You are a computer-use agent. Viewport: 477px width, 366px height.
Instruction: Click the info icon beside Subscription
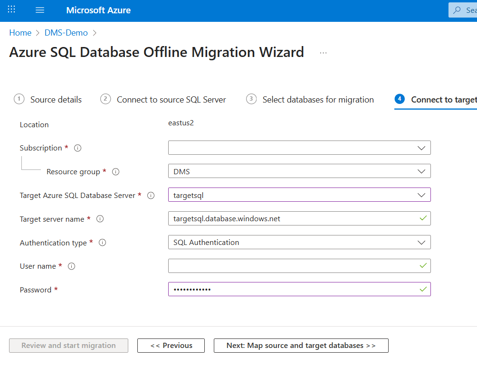coord(78,148)
